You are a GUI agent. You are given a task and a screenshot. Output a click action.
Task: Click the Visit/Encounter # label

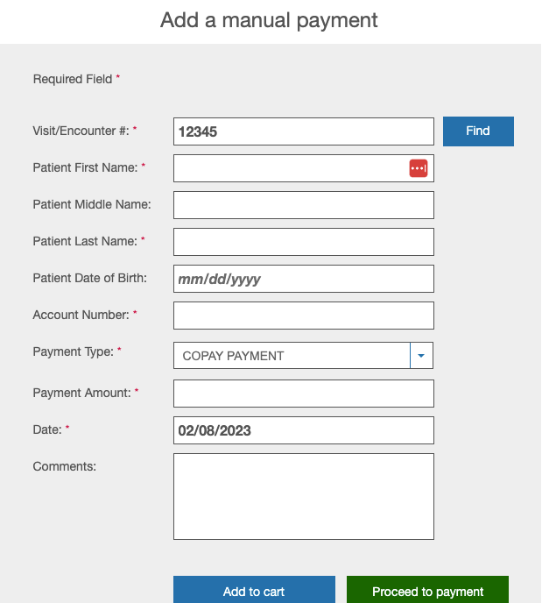tap(81, 131)
